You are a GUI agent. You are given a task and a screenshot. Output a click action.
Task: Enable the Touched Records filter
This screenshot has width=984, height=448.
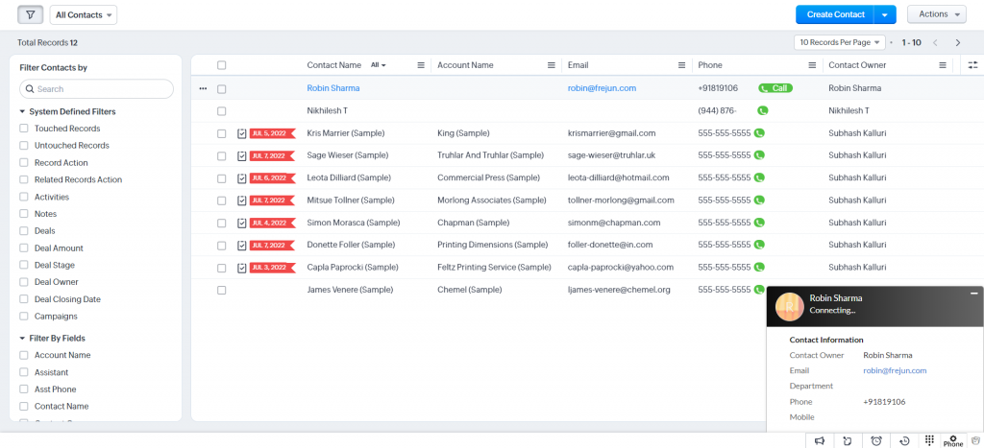click(24, 129)
